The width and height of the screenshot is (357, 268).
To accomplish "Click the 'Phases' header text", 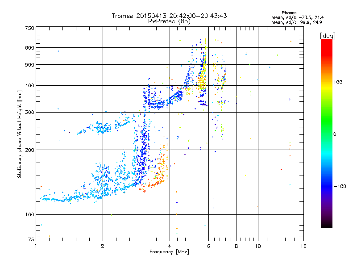I will [289, 13].
